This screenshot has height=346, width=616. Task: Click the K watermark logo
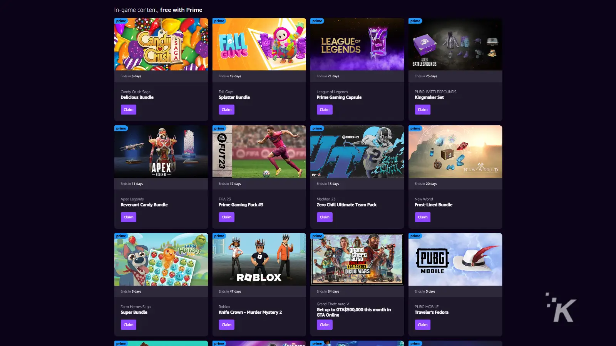(x=561, y=308)
